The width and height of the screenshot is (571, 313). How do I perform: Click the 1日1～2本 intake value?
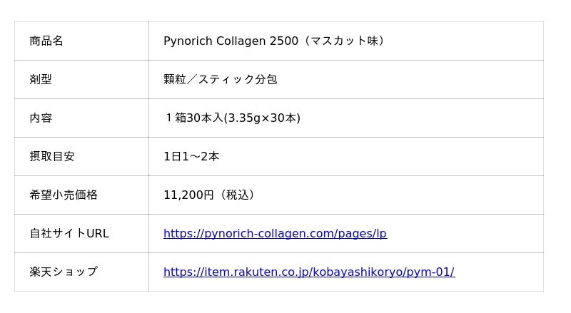[x=191, y=156]
